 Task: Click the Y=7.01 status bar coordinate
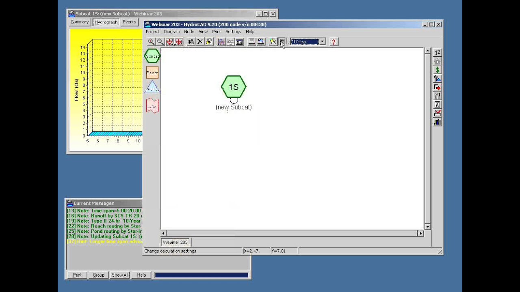point(278,251)
